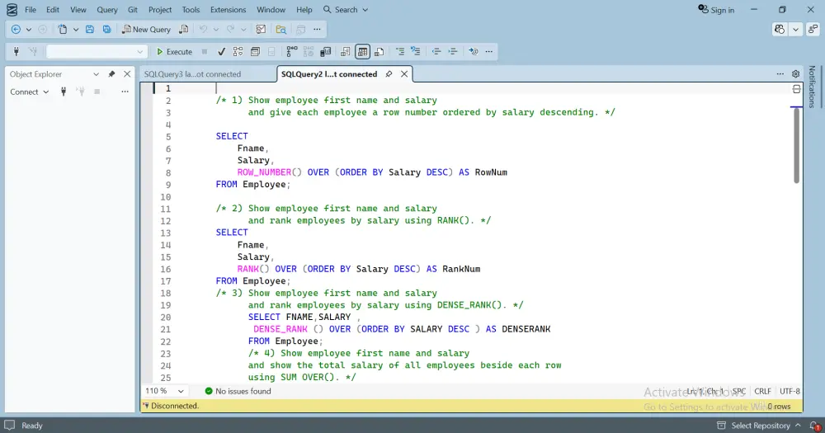This screenshot has height=433, width=825.
Task: Click the split editor icon above scrollbar
Action: coord(797,89)
